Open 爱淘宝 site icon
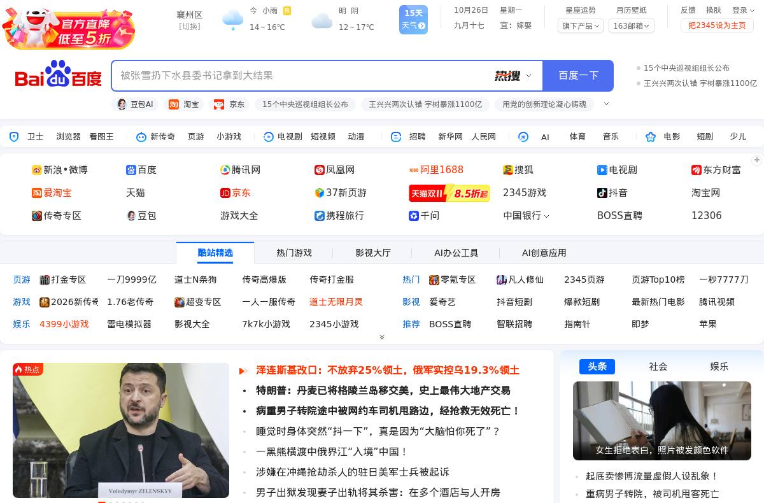 pos(37,193)
